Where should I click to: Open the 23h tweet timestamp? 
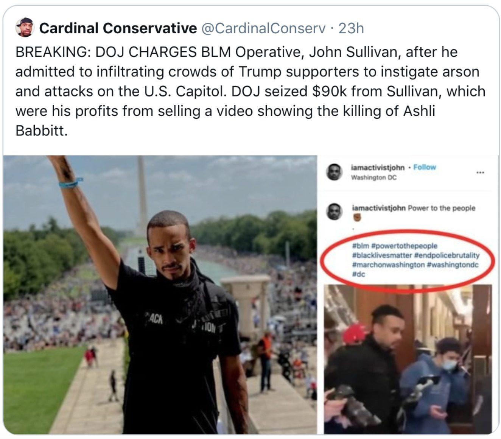[x=351, y=28]
